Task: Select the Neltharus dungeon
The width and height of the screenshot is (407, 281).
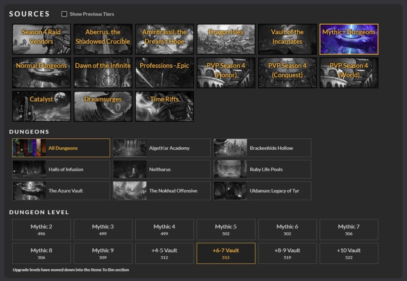Action: pyautogui.click(x=162, y=169)
